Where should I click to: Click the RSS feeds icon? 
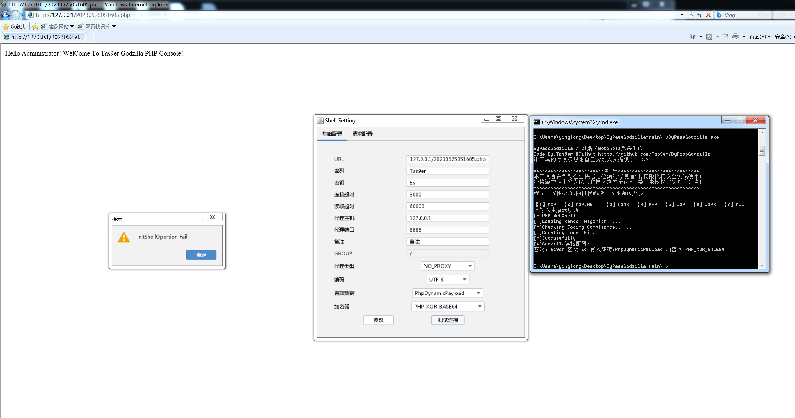(x=710, y=36)
